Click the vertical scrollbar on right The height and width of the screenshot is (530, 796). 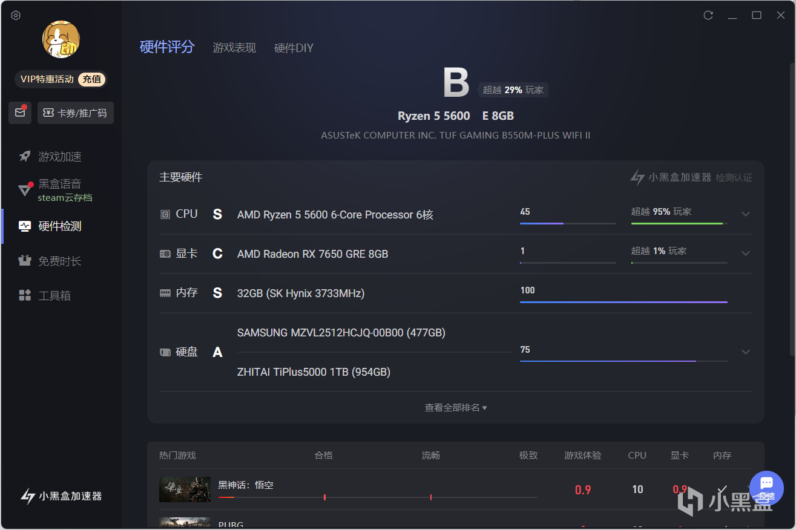[x=792, y=209]
